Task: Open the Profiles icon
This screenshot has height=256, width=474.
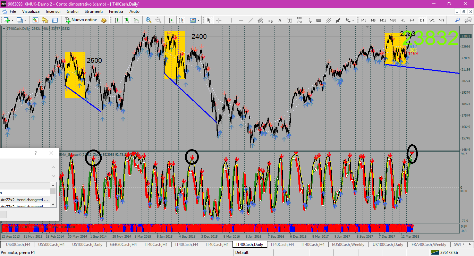Action: coord(20,20)
